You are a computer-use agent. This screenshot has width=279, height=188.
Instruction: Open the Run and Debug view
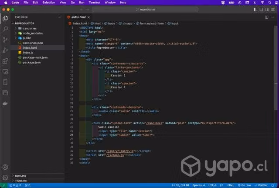click(5, 50)
